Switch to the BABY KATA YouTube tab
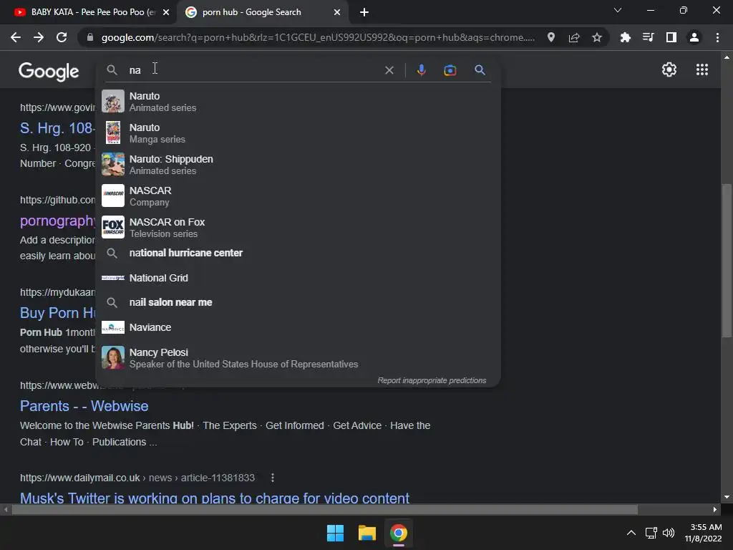The image size is (733, 550). pyautogui.click(x=89, y=12)
